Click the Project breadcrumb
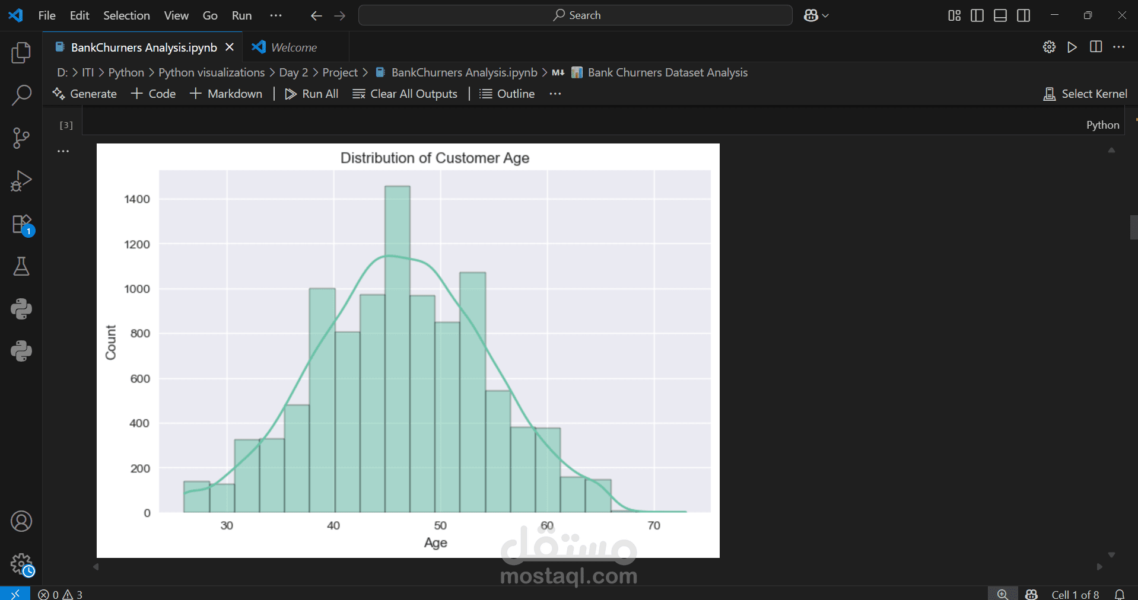1138x600 pixels. tap(340, 72)
